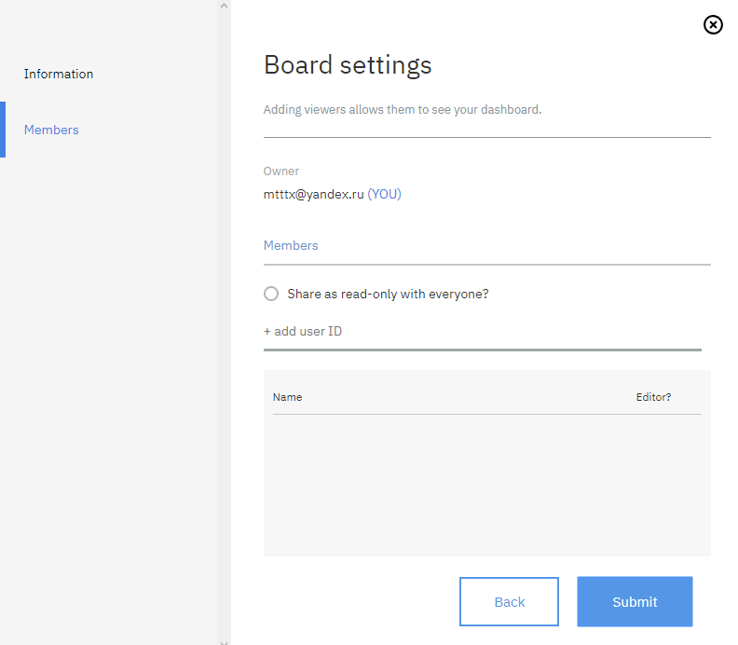This screenshot has height=645, width=738.
Task: Click the 'Share as read-only with everyone?' label
Action: pyautogui.click(x=388, y=294)
